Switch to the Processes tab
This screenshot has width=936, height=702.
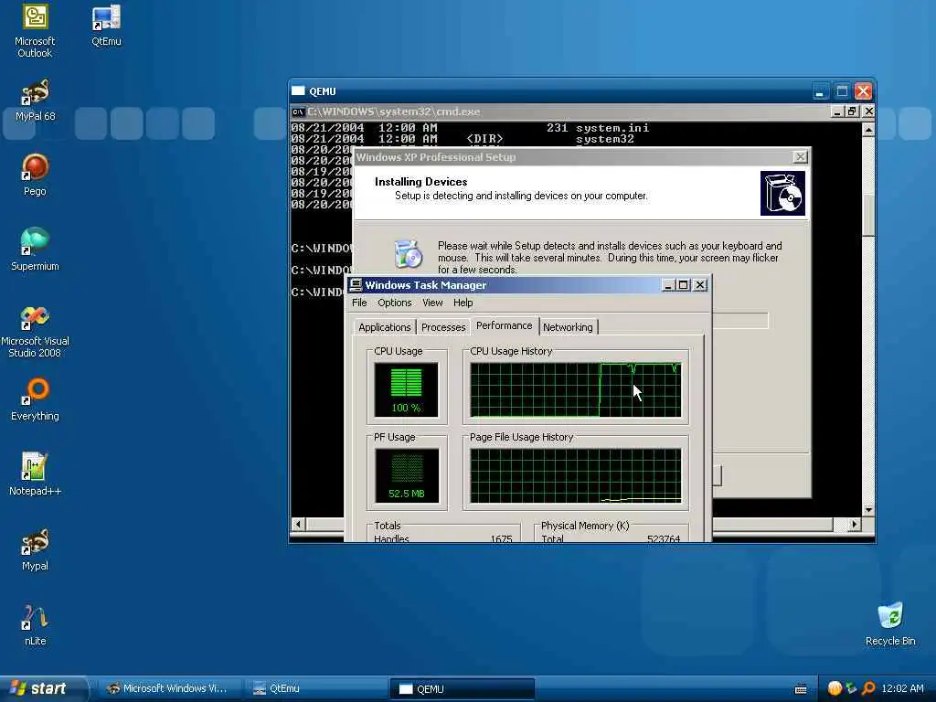point(443,327)
